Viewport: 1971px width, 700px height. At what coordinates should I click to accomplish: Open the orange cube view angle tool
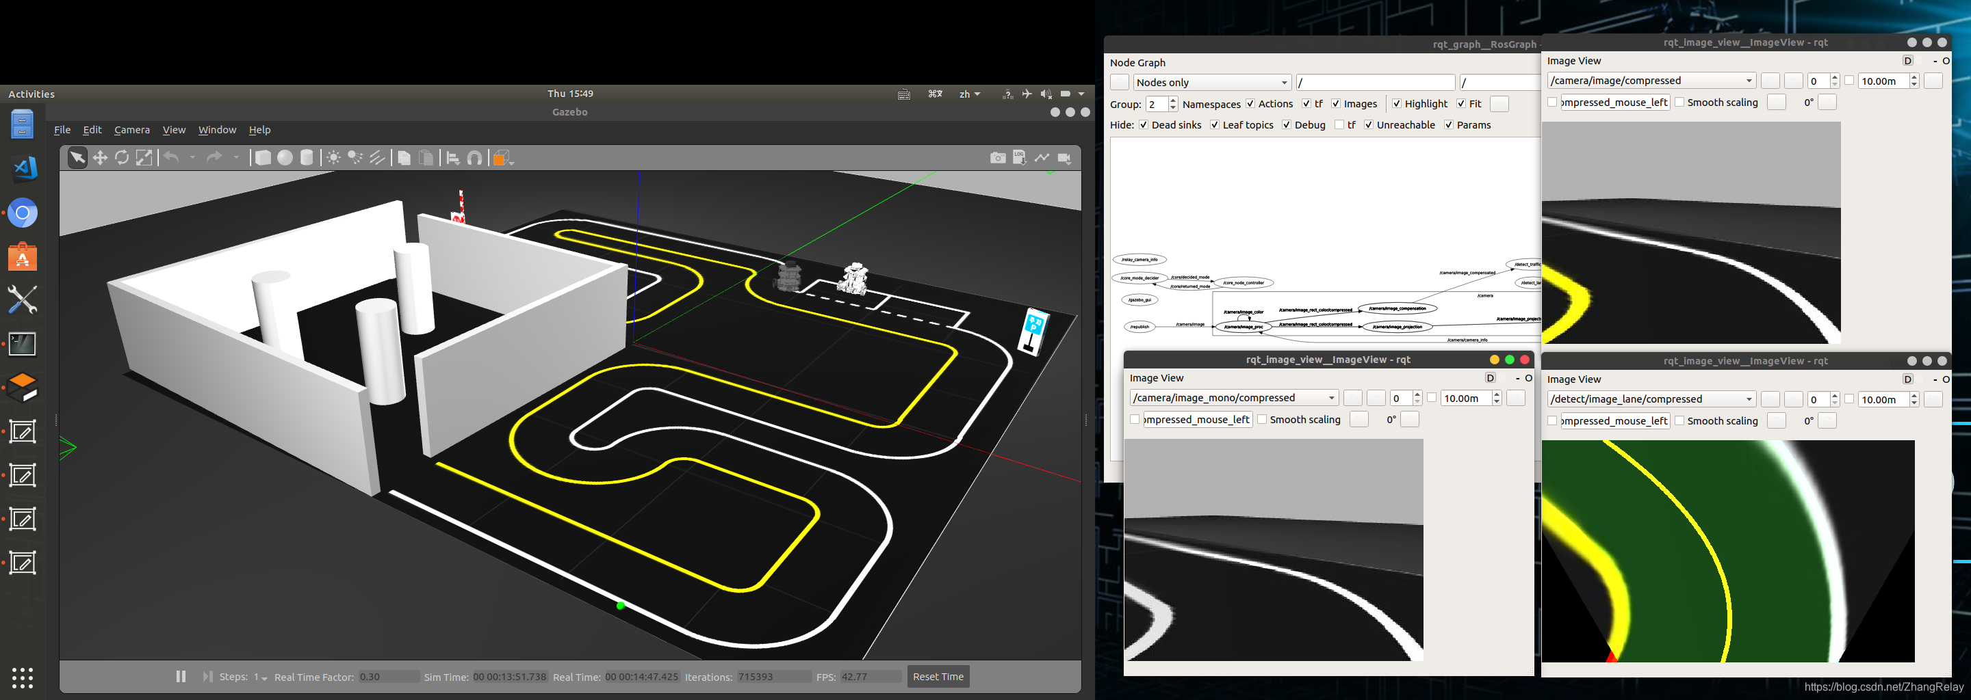point(502,157)
